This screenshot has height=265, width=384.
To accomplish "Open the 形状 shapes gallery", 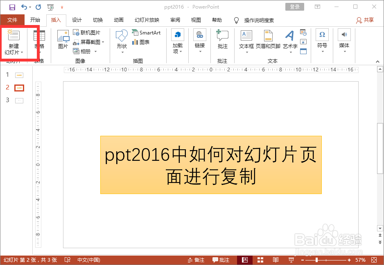I will 122,41.
